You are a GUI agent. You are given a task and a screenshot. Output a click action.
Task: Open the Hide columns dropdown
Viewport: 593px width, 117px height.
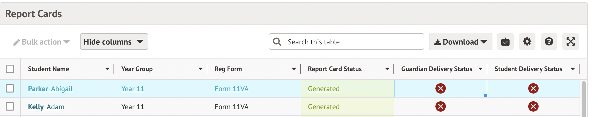tap(114, 41)
